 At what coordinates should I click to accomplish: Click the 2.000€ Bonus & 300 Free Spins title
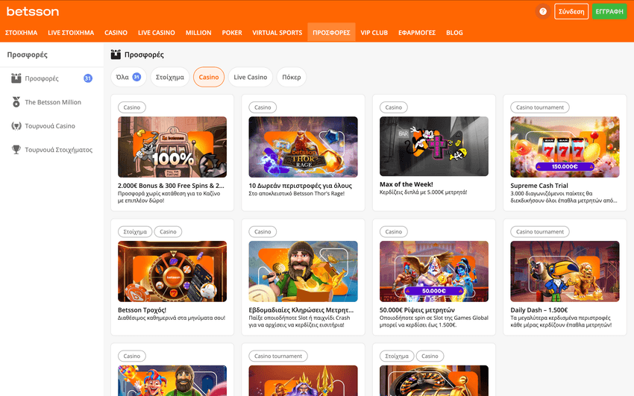pos(171,186)
